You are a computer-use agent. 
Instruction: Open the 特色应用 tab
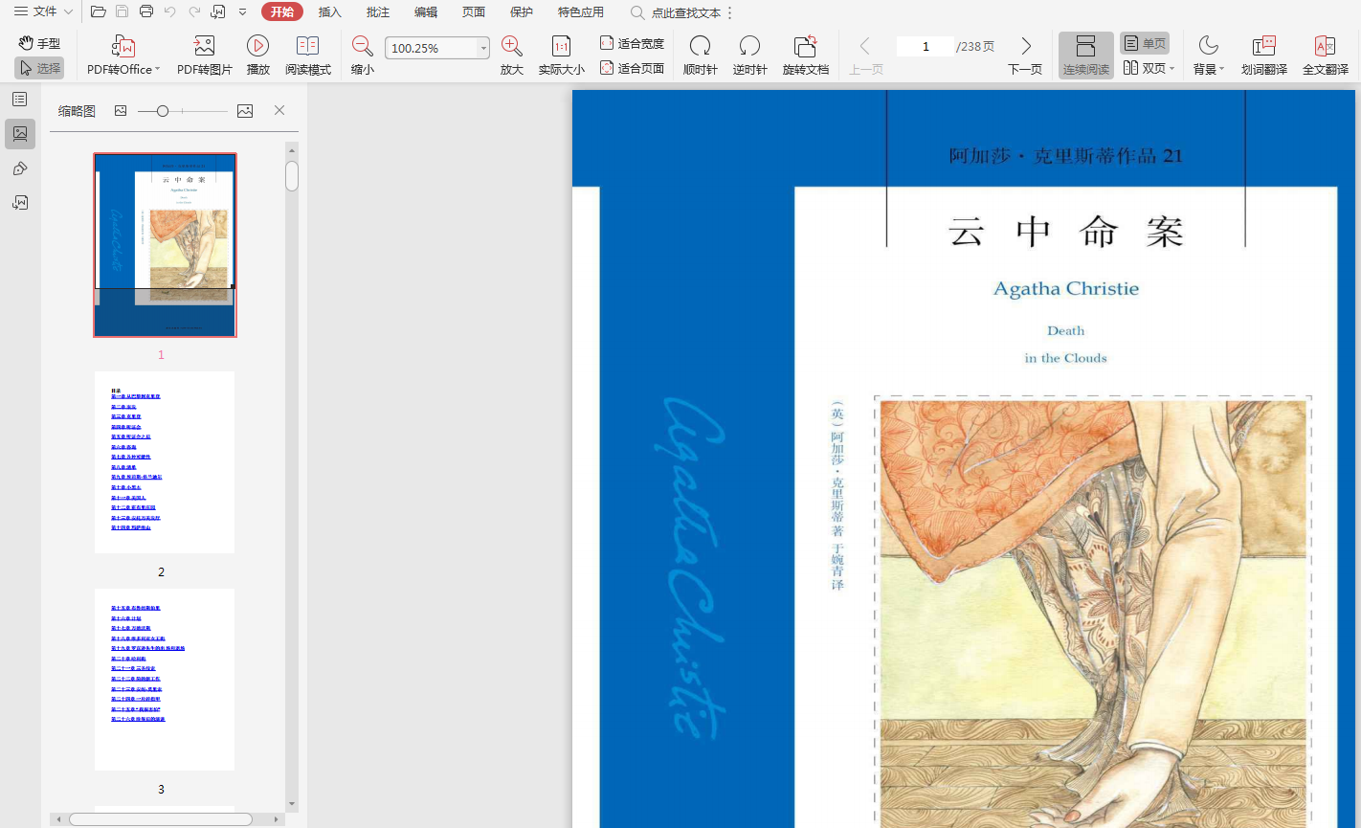click(x=581, y=11)
